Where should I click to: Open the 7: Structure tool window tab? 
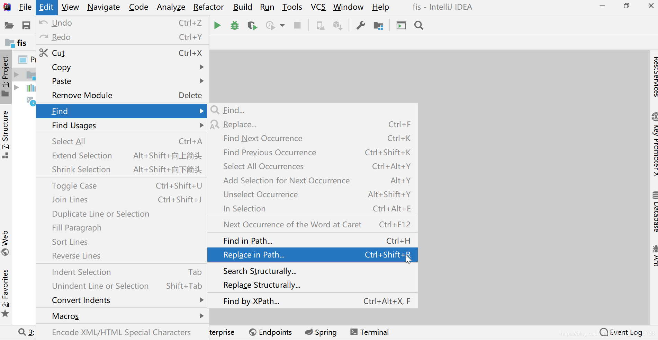point(6,134)
